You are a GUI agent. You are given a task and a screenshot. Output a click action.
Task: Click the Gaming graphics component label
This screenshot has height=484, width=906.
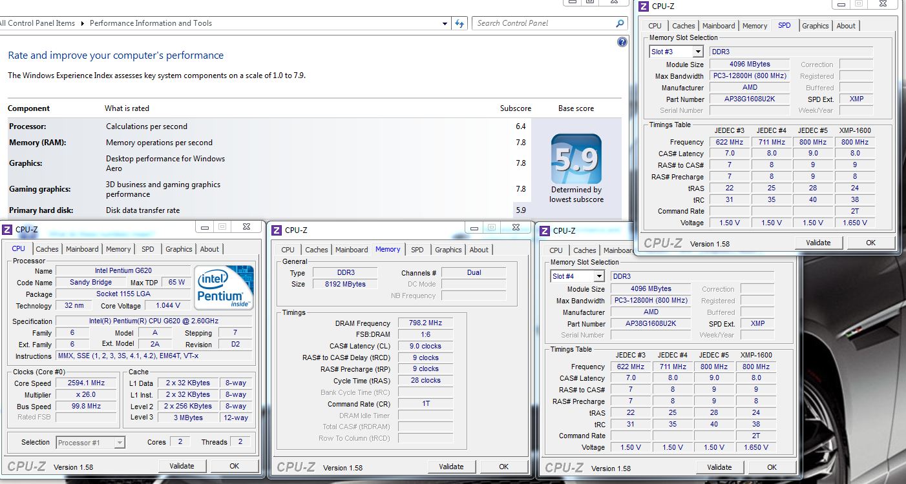(40, 189)
